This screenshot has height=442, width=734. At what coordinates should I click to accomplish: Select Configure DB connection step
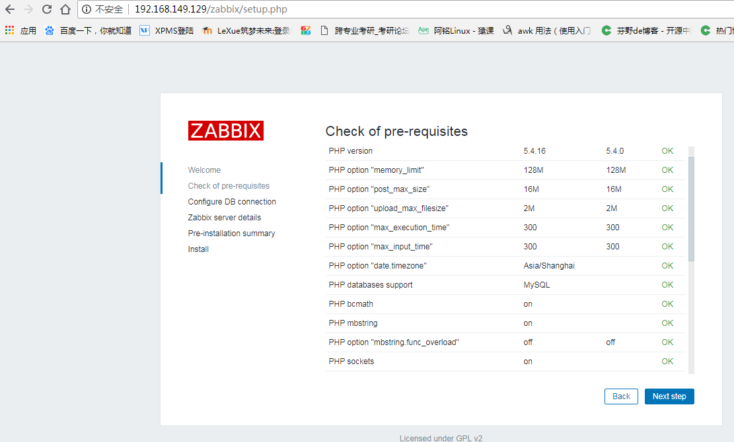click(x=232, y=202)
